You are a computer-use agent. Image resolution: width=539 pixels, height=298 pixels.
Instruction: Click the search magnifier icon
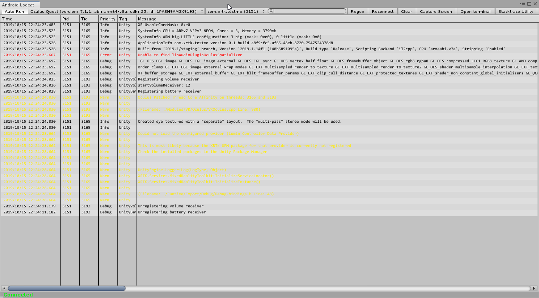(271, 11)
